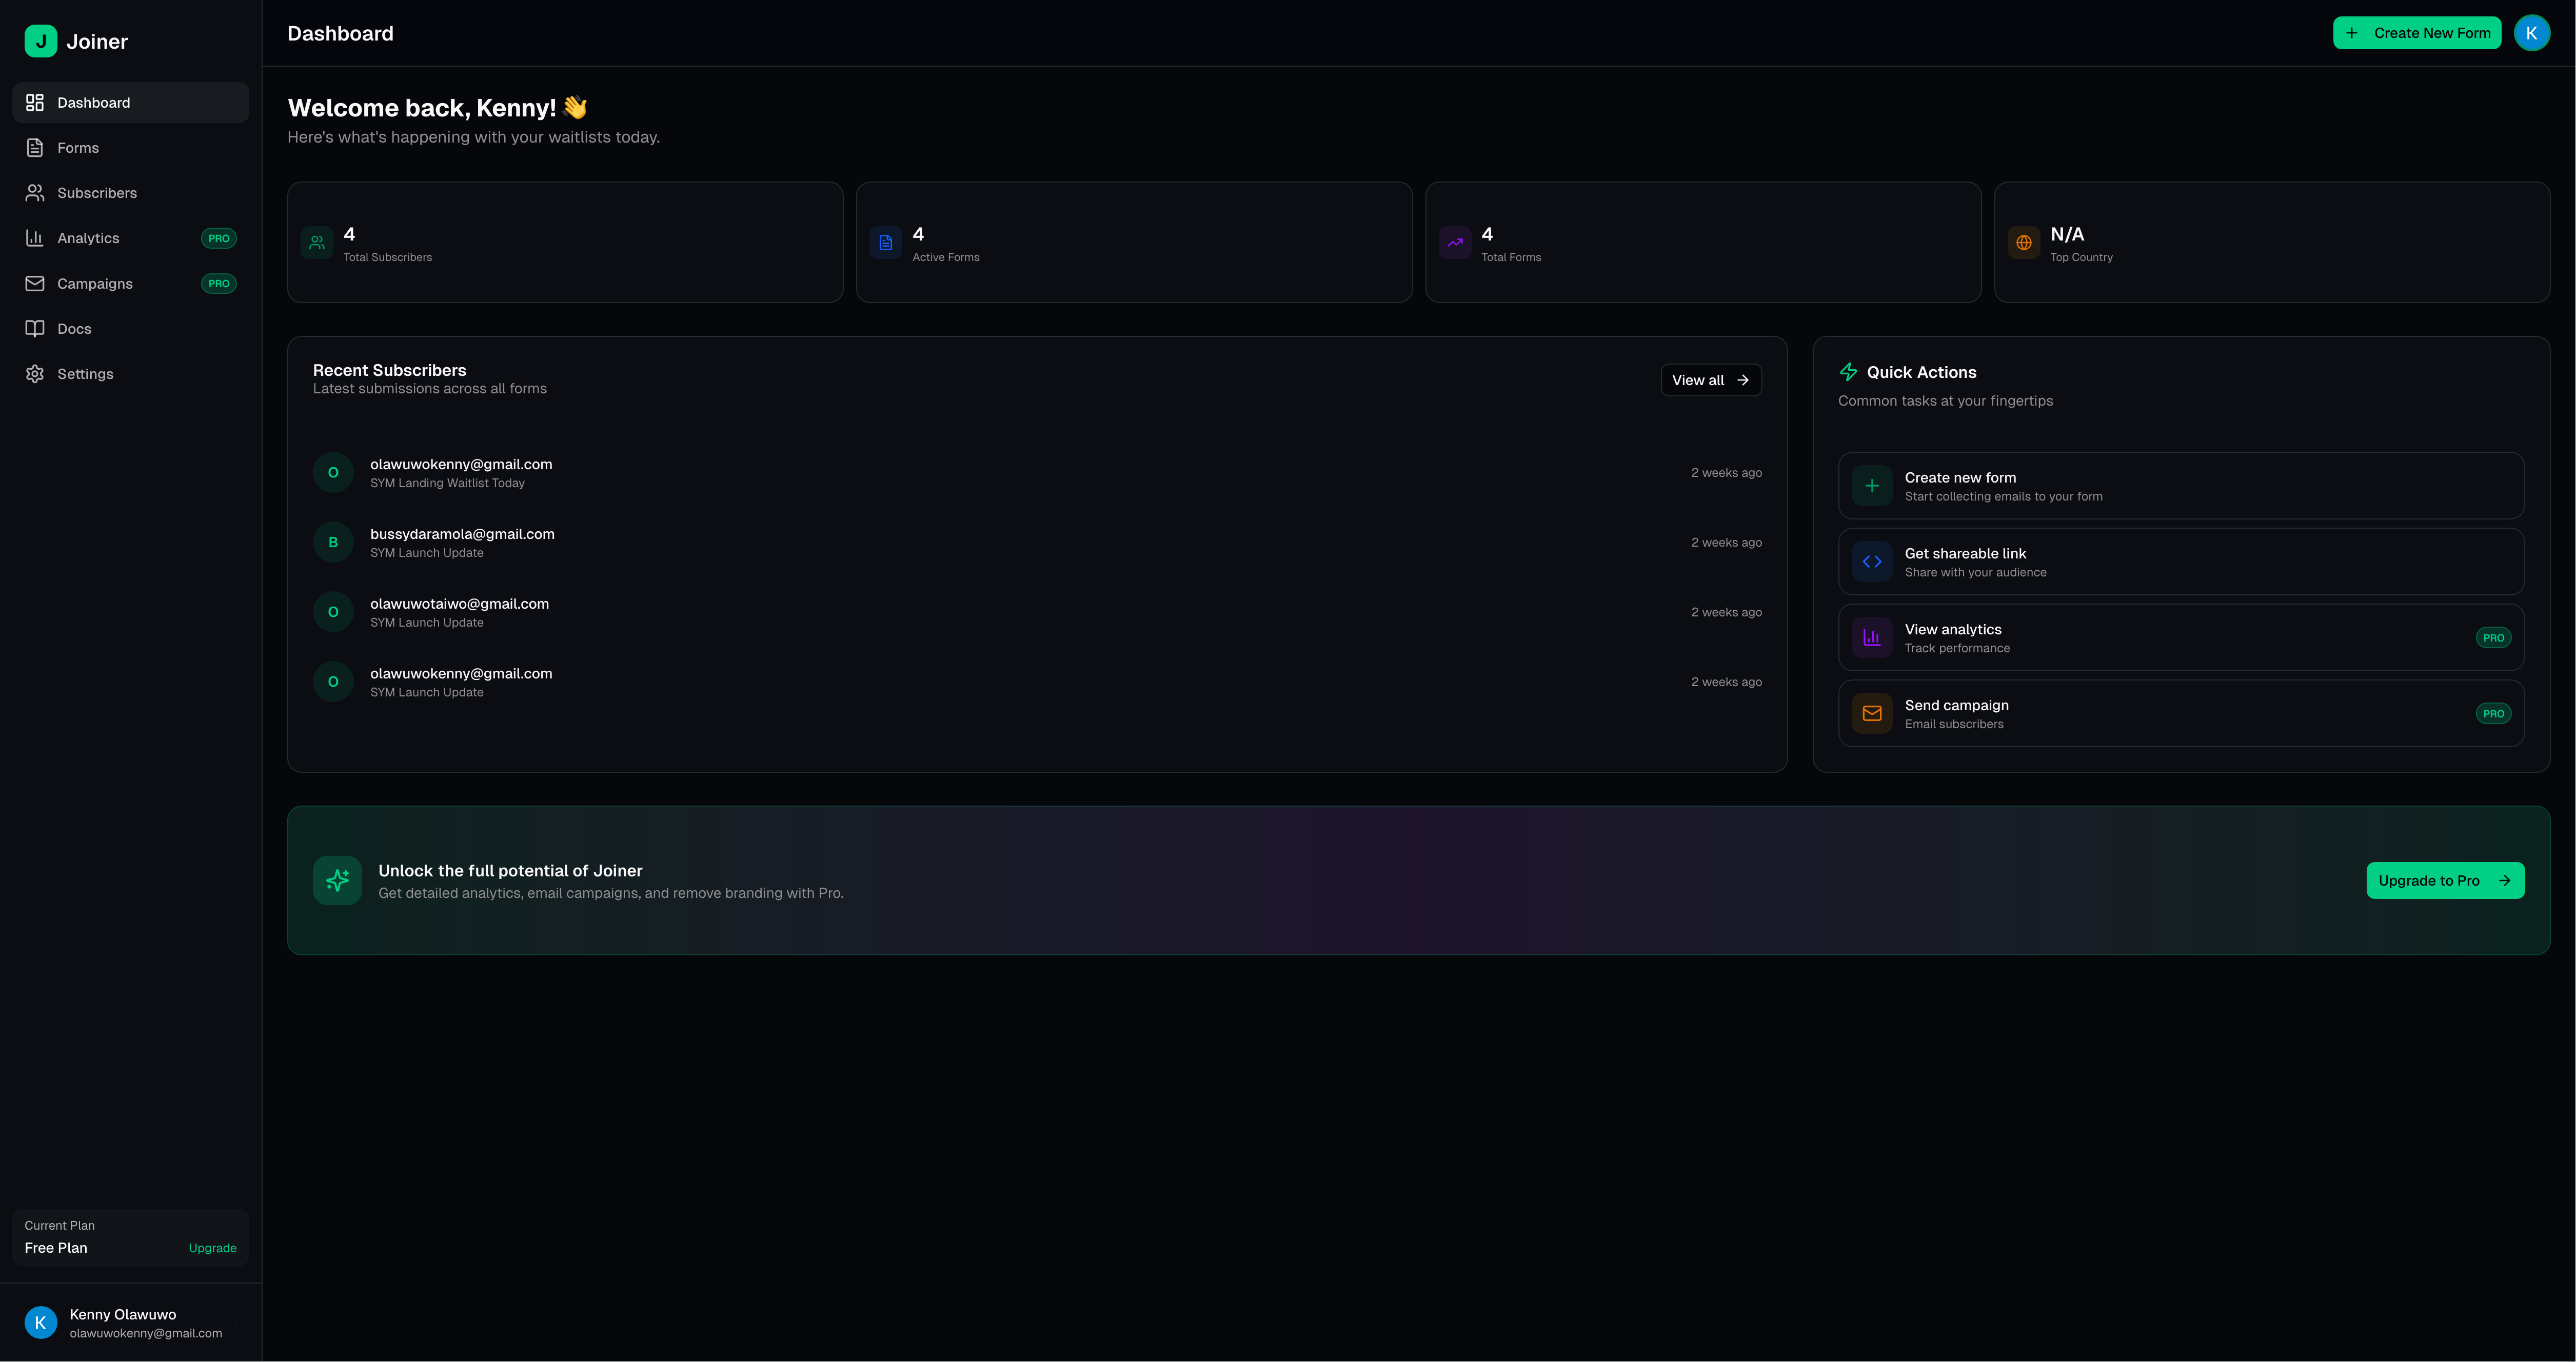The image size is (2576, 1362).
Task: Click the Top Country globe icon
Action: click(x=2023, y=242)
